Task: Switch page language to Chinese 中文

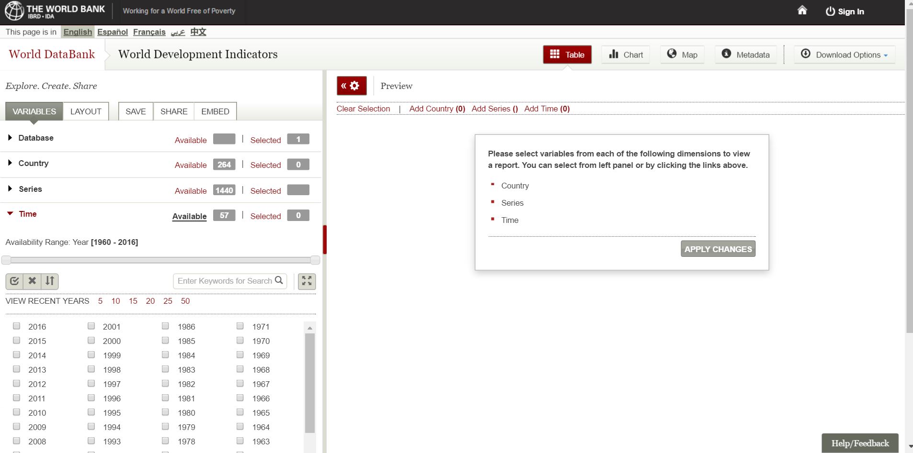Action: [198, 32]
